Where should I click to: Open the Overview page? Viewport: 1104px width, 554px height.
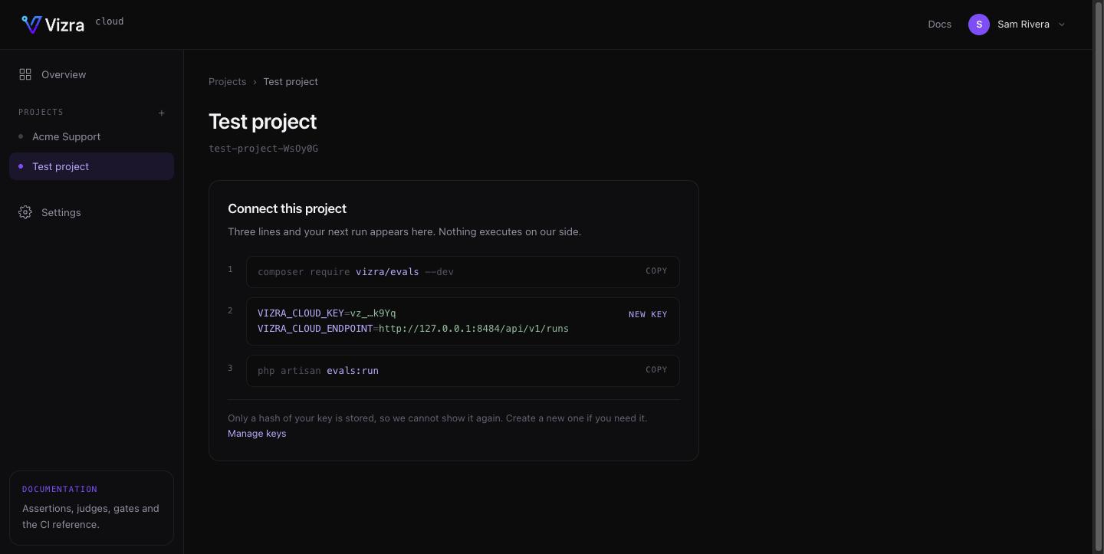(x=91, y=74)
